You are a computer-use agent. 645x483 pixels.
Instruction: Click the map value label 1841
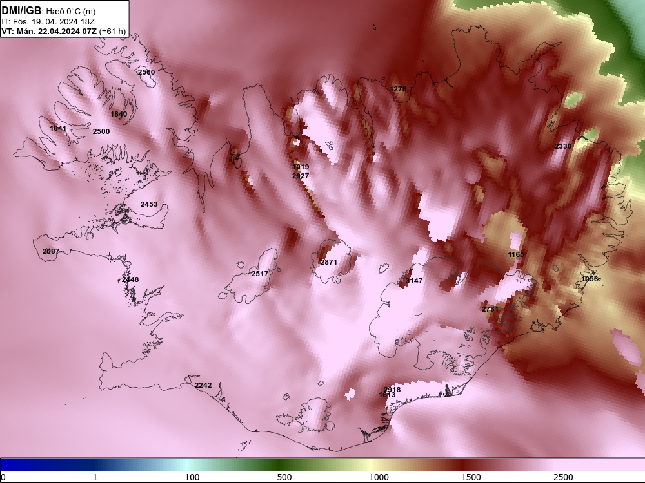[58, 128]
